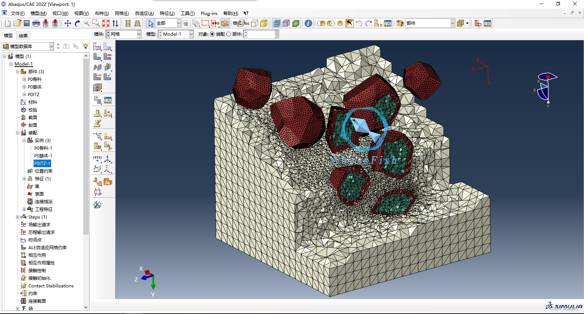Open the Query information tool
584x314 pixels.
point(308,23)
